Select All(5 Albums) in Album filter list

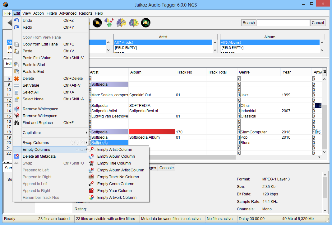[x=270, y=42]
